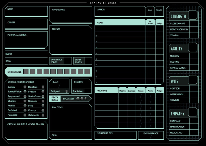Click the Heavy Machinery skill value

(x=194, y=29)
